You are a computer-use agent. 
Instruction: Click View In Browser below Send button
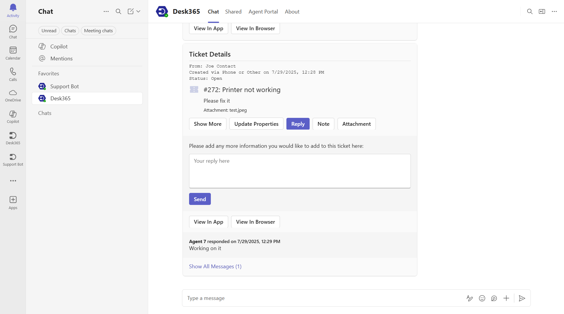click(255, 222)
